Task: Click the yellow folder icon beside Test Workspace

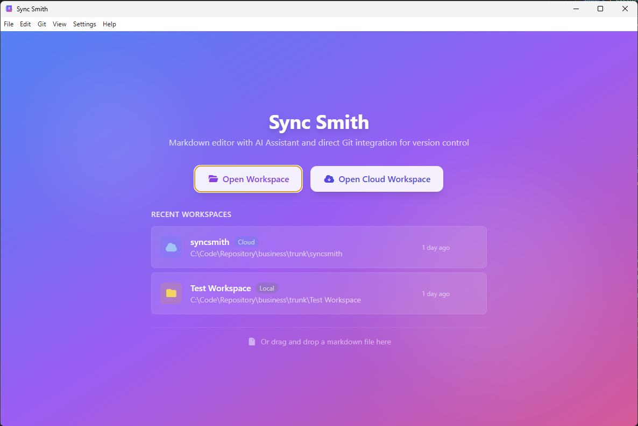Action: 171,293
